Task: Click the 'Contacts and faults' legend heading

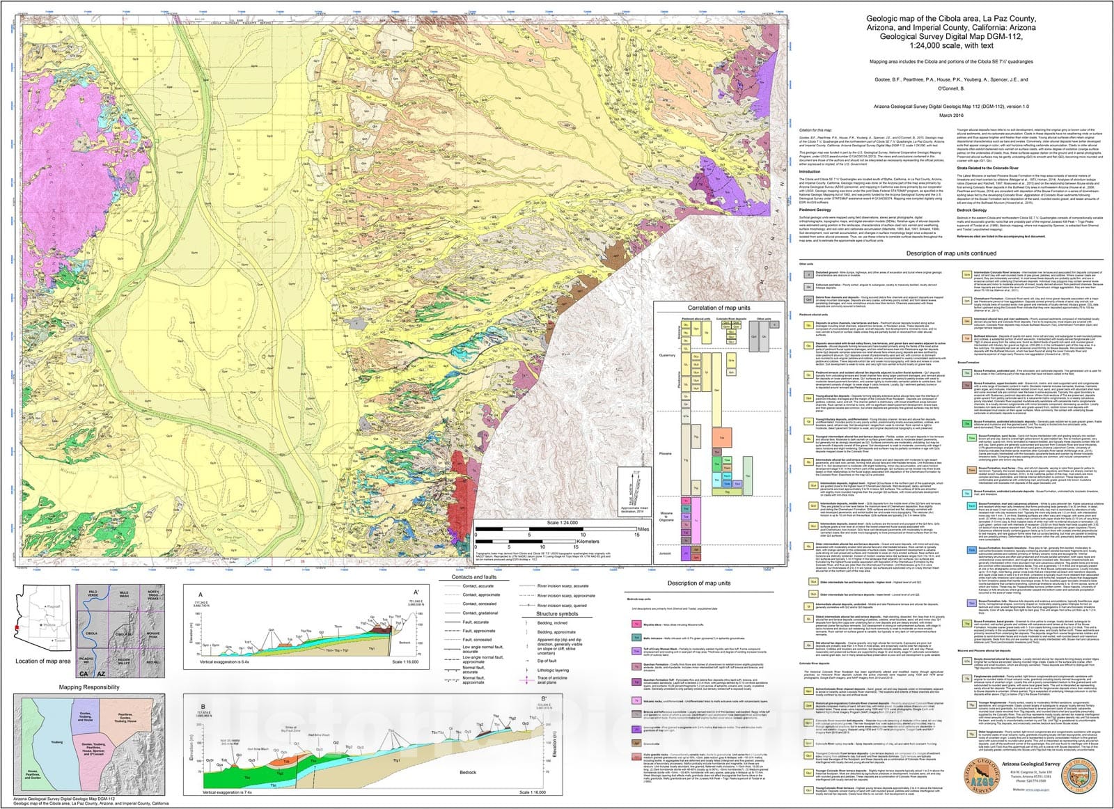Action: 473,576
